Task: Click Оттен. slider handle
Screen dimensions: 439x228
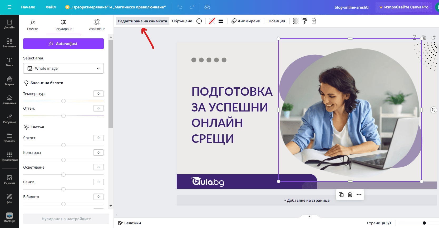Action: (63, 116)
